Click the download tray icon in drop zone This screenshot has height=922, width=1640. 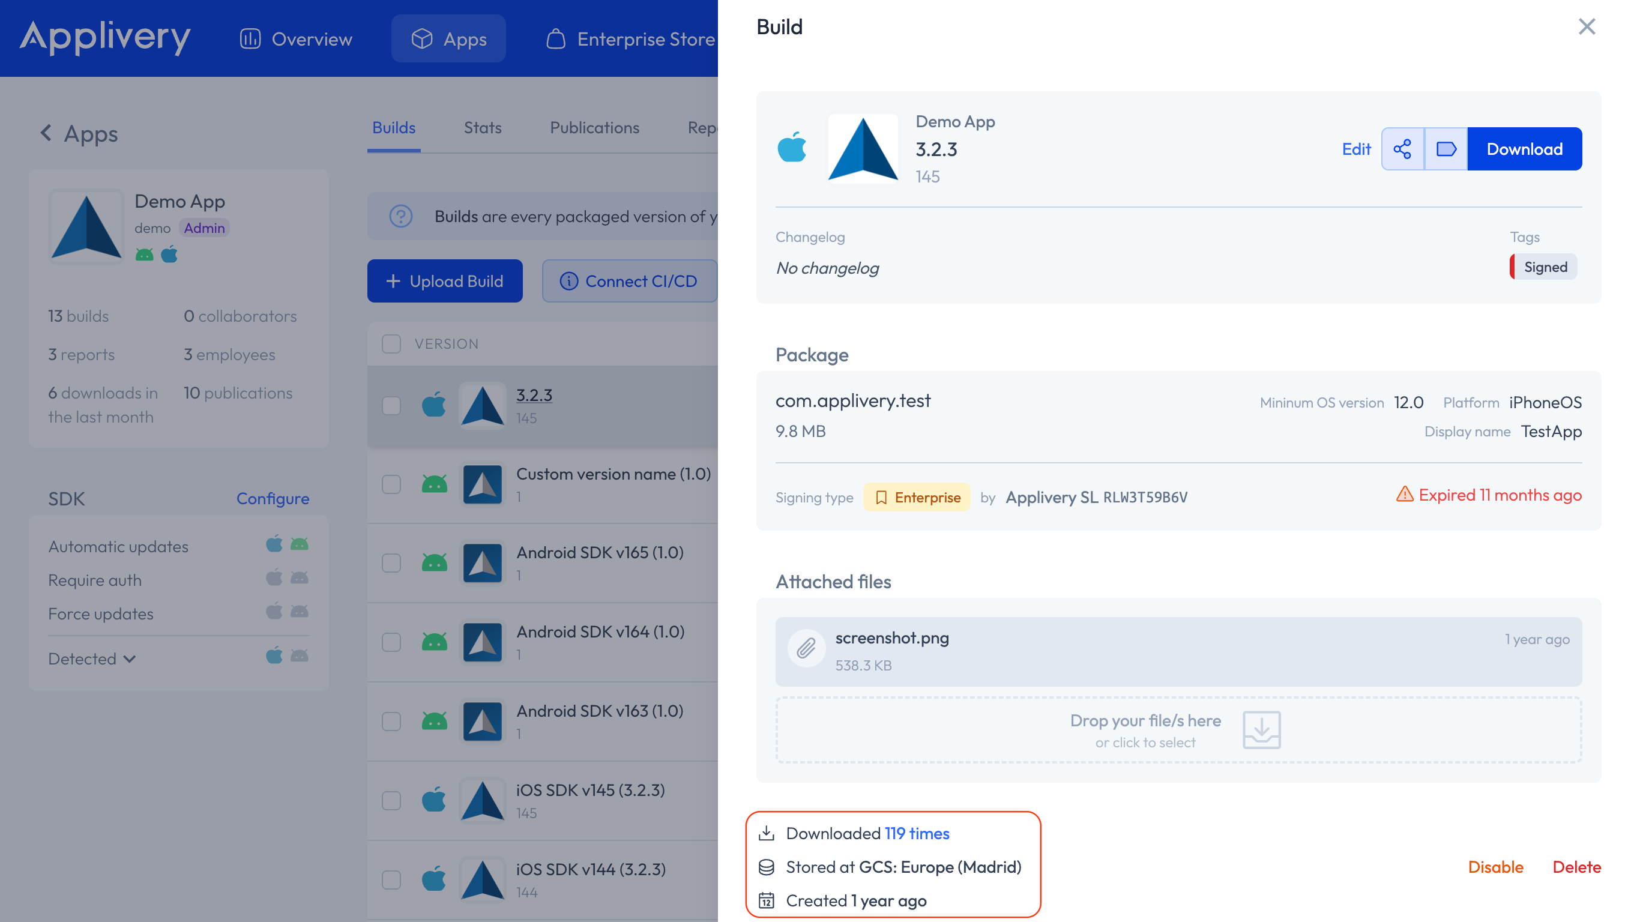click(x=1261, y=730)
